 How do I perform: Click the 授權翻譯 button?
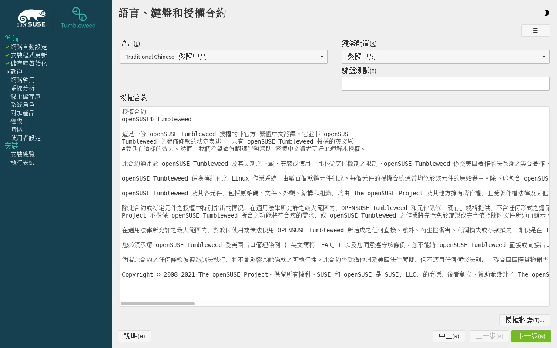(524, 320)
